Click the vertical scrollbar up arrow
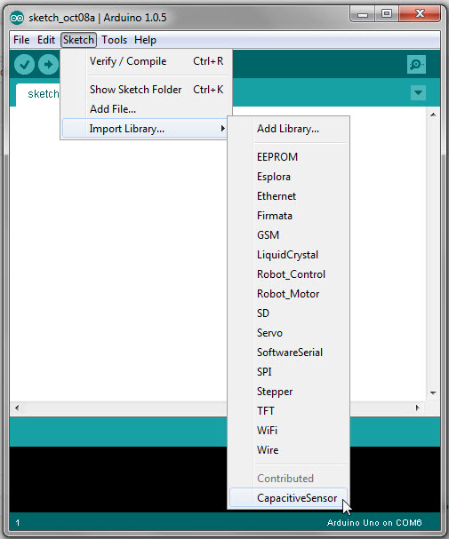Viewport: 449px width, 539px height. click(433, 115)
